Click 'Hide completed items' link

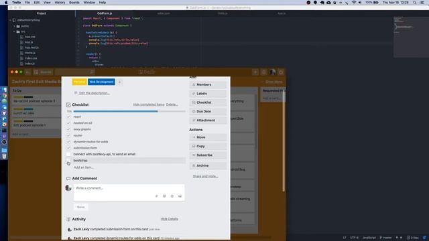149,104
